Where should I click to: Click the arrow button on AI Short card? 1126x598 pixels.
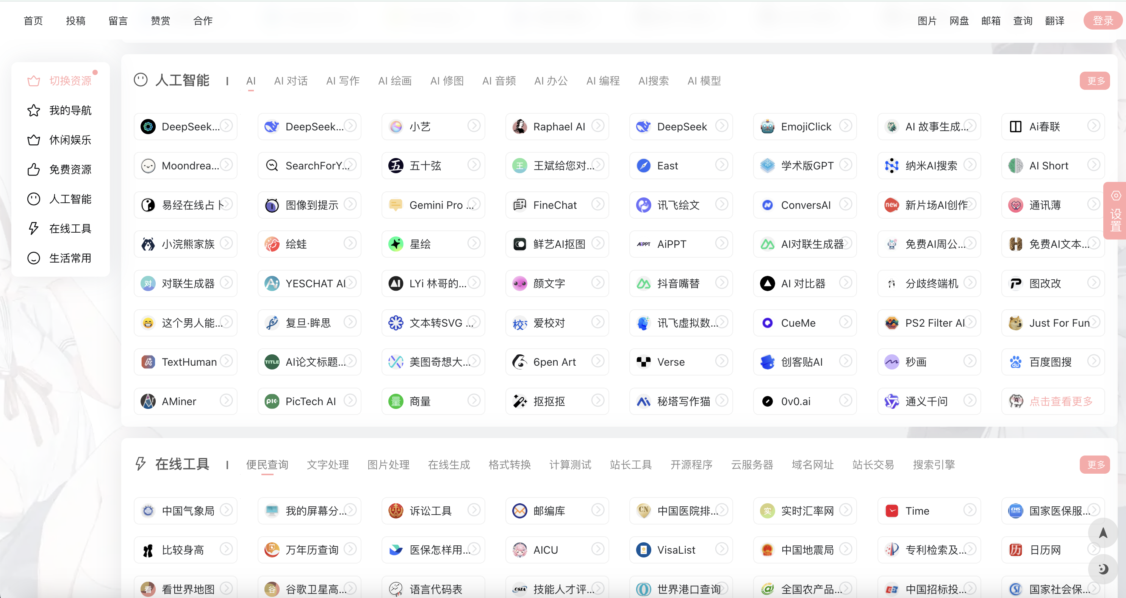point(1094,165)
